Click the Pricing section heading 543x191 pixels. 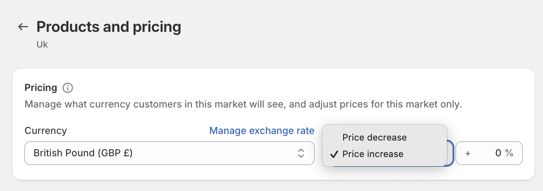[41, 88]
